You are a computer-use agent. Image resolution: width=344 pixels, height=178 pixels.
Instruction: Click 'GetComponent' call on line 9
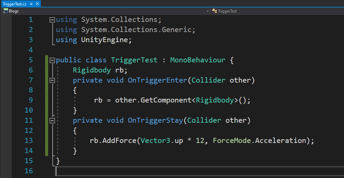point(166,100)
